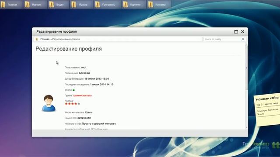Click the username value 'root'
Image resolution: width=280 pixels, height=157 pixels.
pyautogui.click(x=84, y=67)
